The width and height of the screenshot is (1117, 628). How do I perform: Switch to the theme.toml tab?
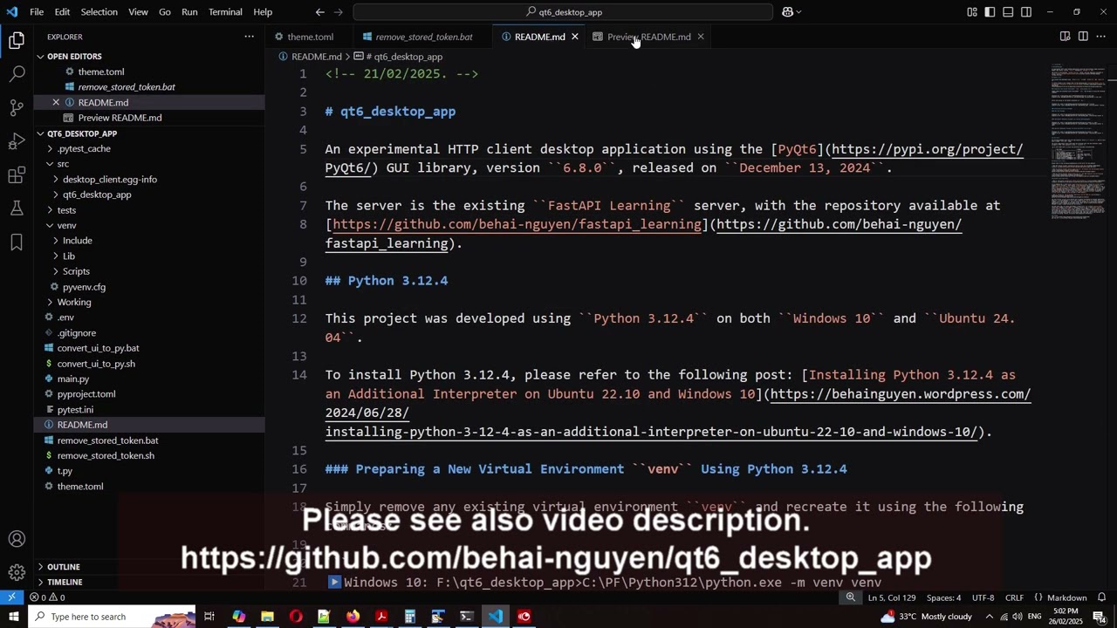(310, 37)
